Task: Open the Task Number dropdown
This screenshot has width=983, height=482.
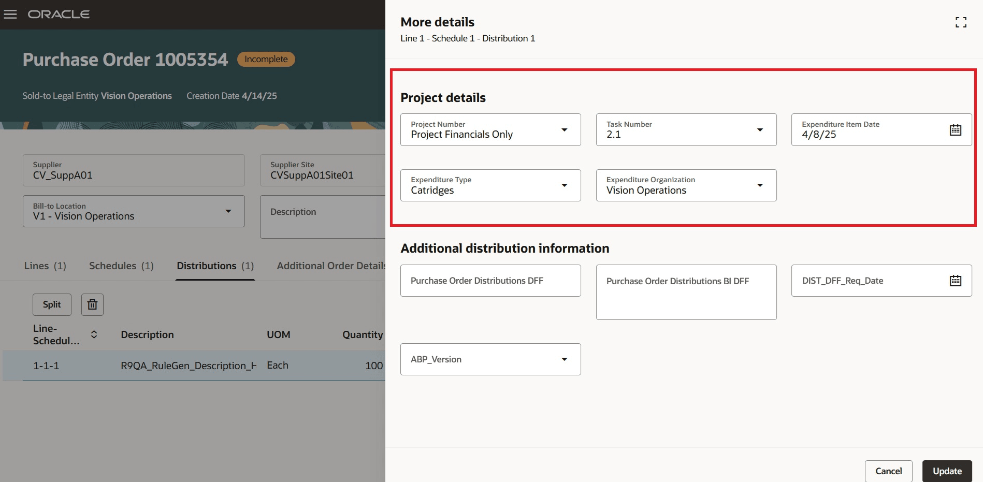Action: tap(760, 130)
